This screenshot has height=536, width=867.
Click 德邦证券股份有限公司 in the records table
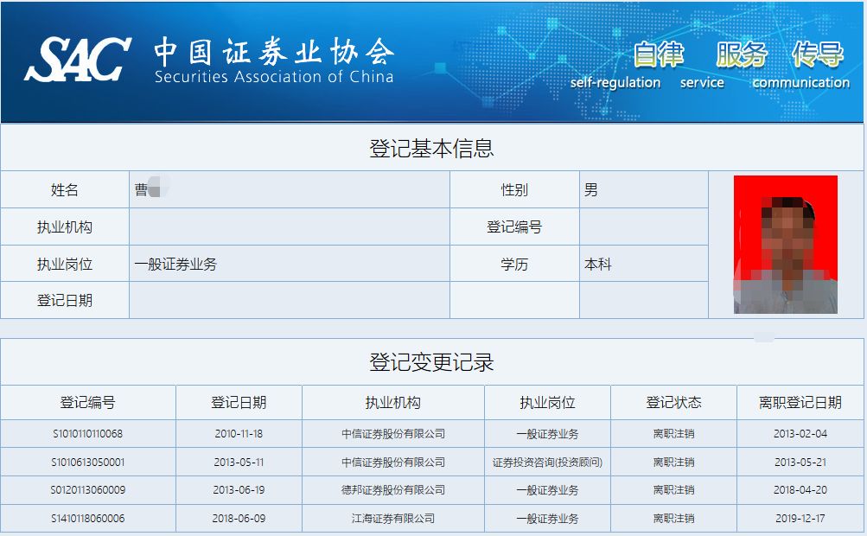pyautogui.click(x=393, y=490)
